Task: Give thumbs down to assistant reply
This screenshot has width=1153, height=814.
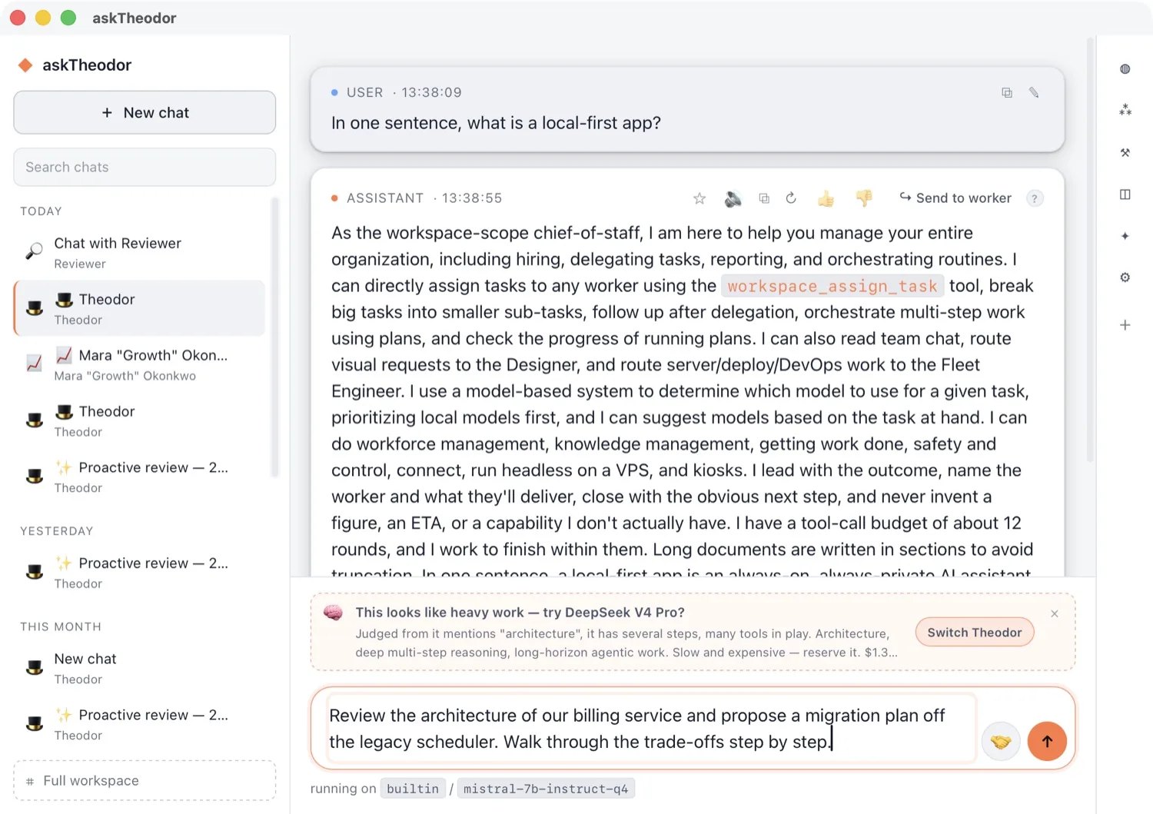Action: pyautogui.click(x=864, y=198)
